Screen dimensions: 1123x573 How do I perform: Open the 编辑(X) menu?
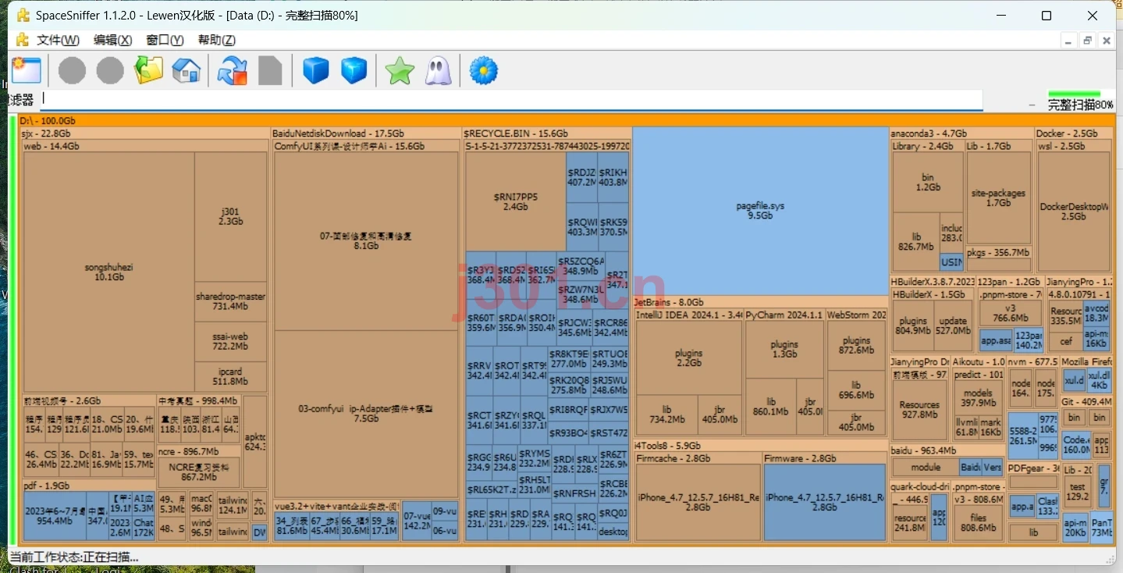[x=112, y=40]
